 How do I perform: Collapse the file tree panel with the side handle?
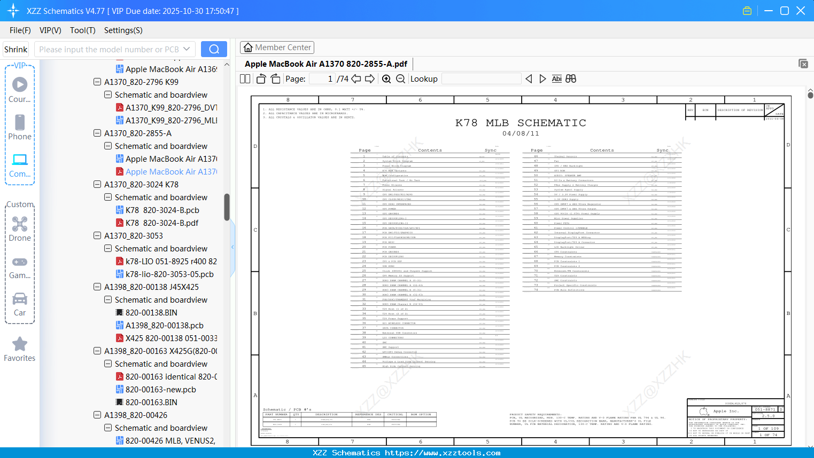pos(232,247)
